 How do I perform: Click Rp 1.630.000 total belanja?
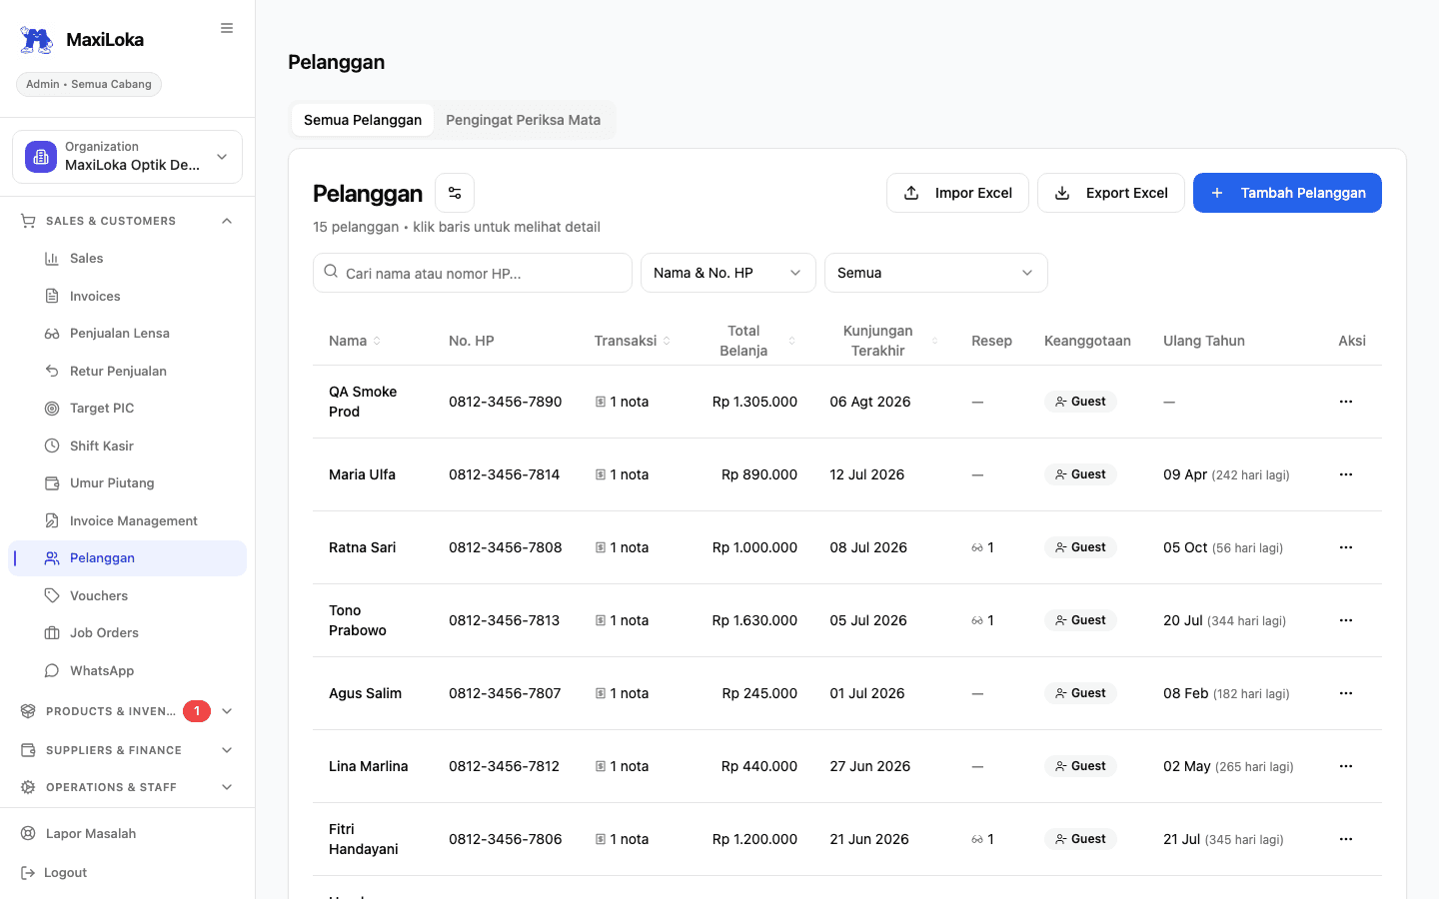tap(754, 620)
